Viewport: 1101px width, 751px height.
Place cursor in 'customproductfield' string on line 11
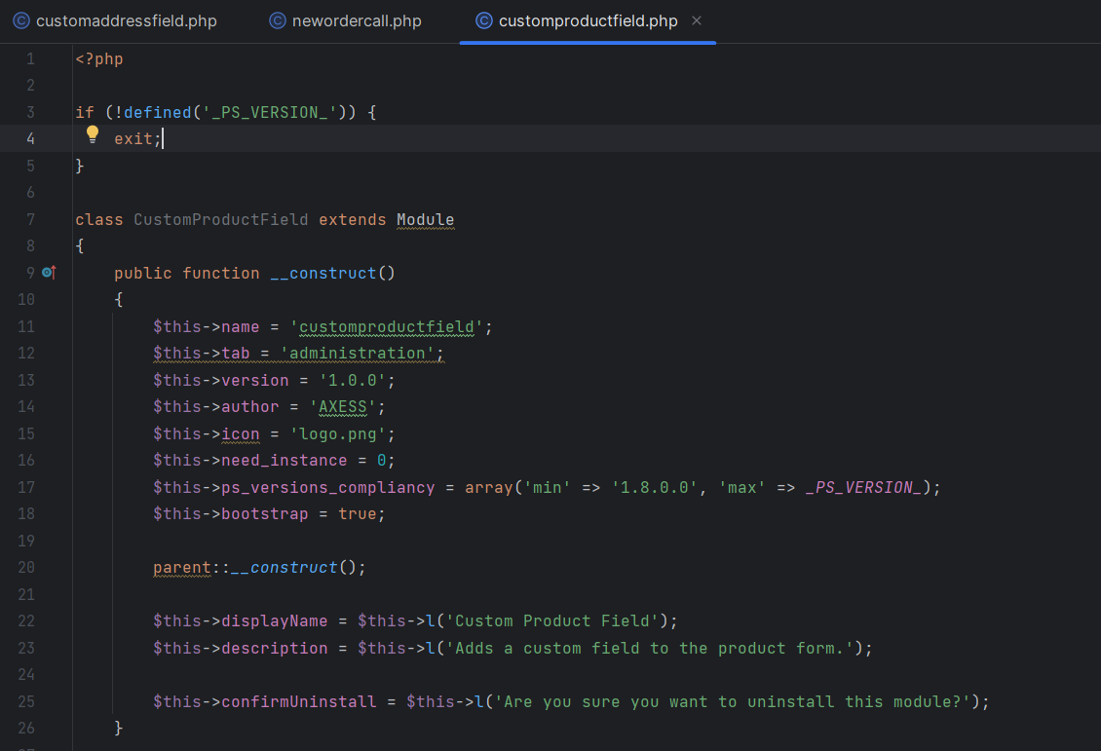[387, 326]
